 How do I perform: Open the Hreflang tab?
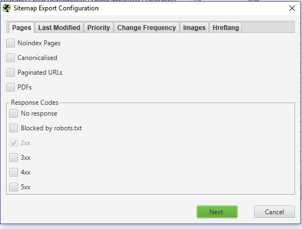click(226, 28)
